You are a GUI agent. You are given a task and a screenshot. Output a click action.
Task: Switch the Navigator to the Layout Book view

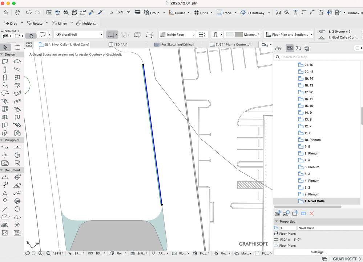[x=299, y=48]
